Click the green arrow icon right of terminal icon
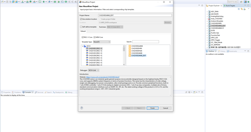Image resolution: width=251 pixels, height=132 pixels. (x=66, y=2)
